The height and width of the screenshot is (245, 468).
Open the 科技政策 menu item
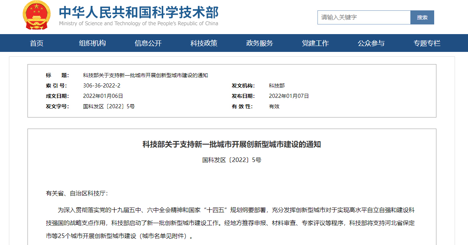[x=204, y=43]
